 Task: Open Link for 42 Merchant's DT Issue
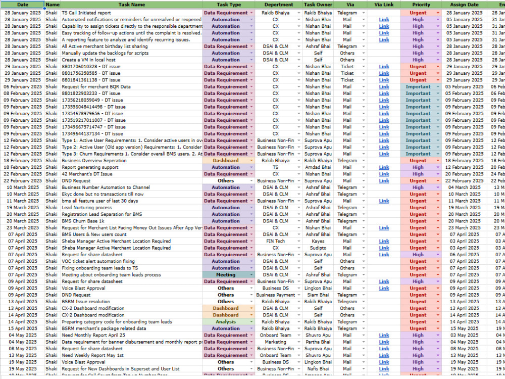[384, 174]
